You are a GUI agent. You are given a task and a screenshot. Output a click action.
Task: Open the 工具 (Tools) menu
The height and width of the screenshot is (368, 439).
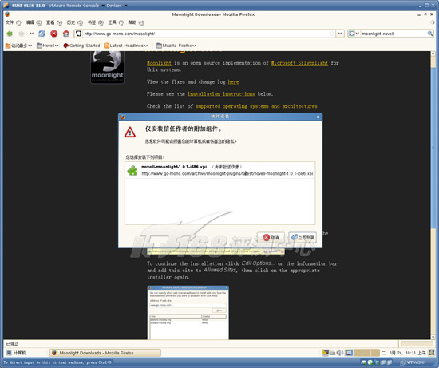point(116,22)
